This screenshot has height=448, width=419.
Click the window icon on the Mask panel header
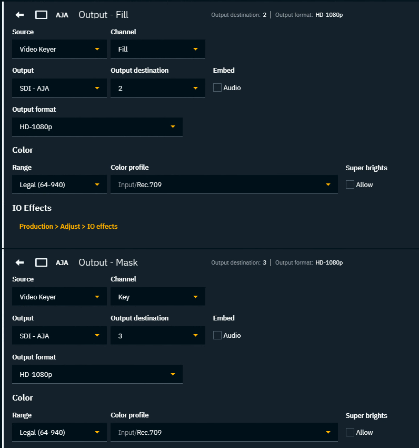(41, 262)
